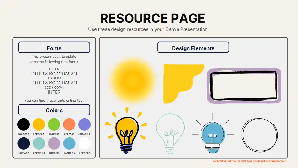Select the #BC9EC1 hex label
Screen dimensions: 298x168
click(54, 153)
